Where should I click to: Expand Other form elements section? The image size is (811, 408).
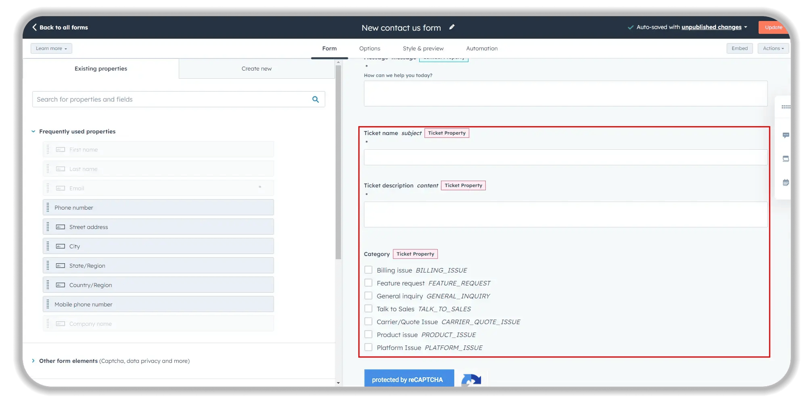tap(33, 361)
